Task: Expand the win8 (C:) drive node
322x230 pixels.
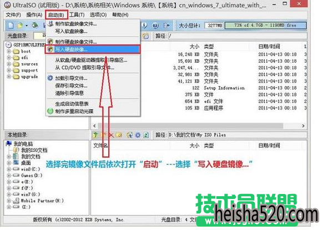Action: pyautogui.click(x=9, y=169)
